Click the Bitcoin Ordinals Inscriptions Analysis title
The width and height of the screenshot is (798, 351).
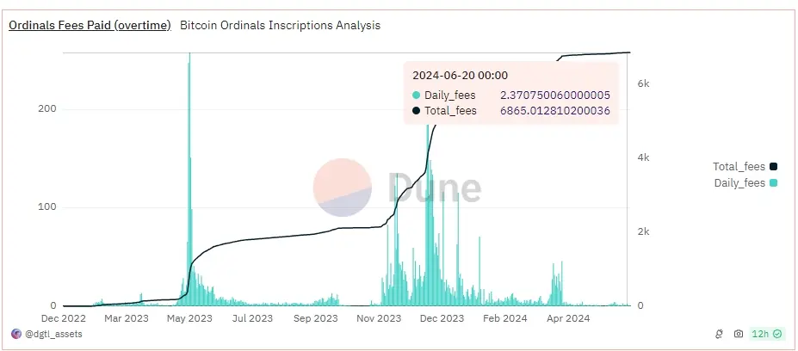click(280, 26)
